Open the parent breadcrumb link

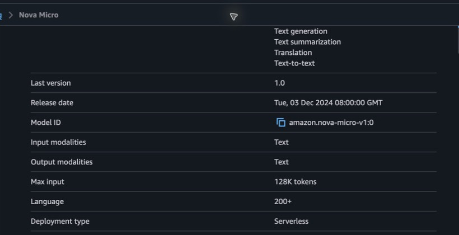1,15
